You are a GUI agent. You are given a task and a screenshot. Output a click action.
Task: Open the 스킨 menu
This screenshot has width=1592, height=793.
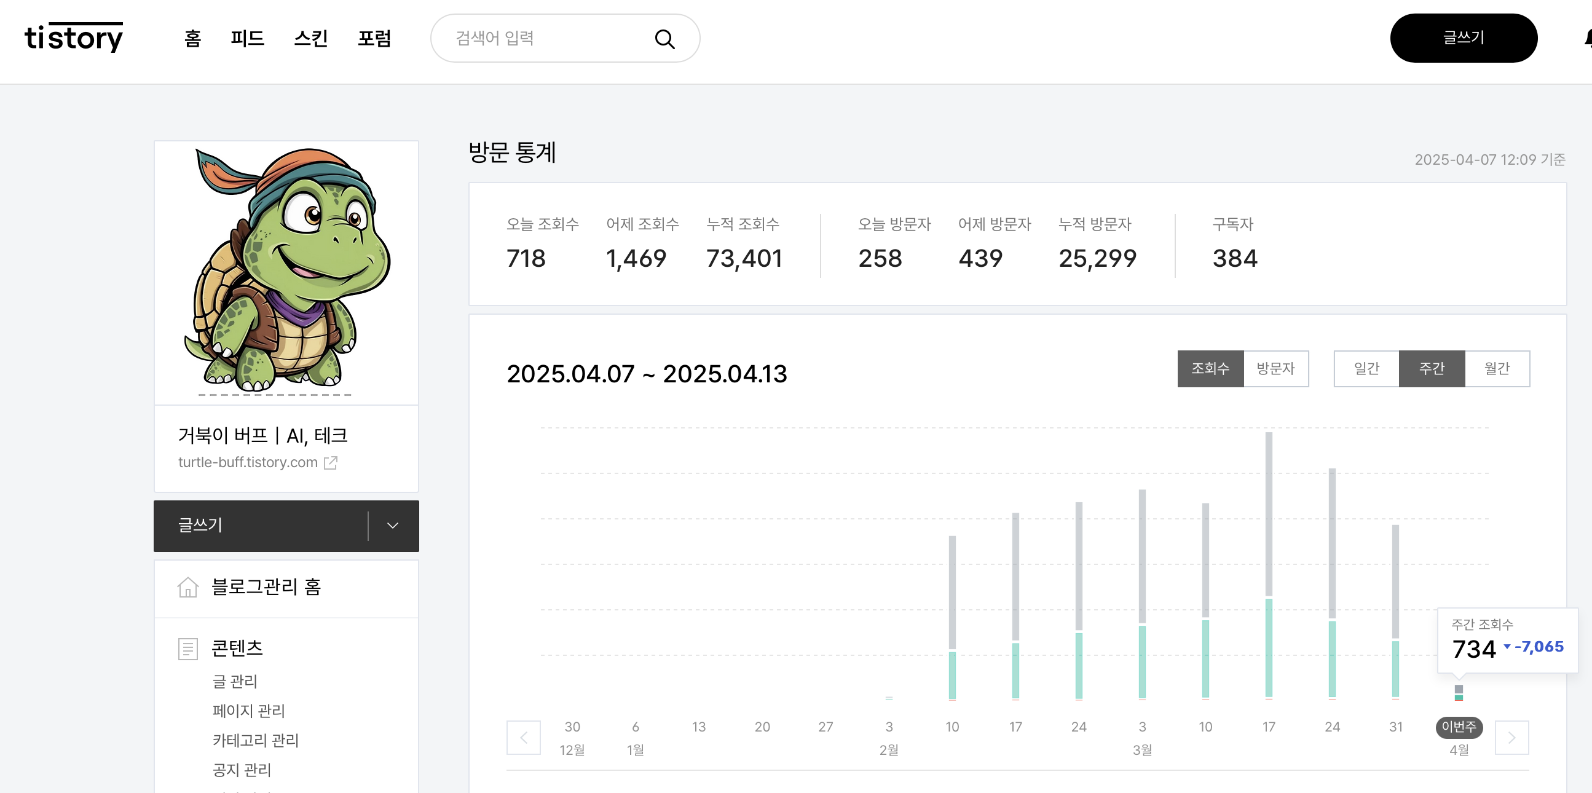click(310, 38)
